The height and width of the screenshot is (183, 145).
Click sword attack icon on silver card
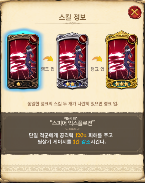point(83,39)
